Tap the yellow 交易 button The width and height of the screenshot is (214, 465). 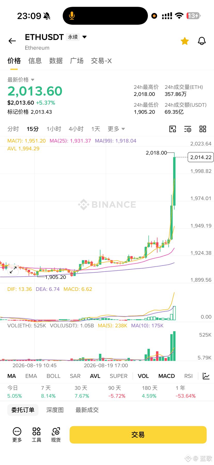(x=138, y=435)
